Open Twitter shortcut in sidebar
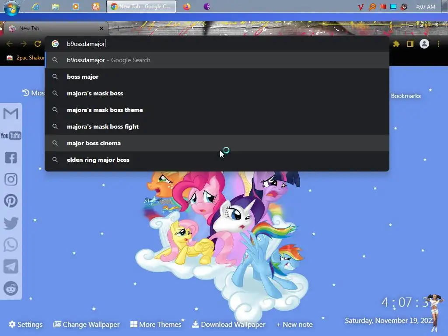The image size is (448, 336). (x=11, y=223)
